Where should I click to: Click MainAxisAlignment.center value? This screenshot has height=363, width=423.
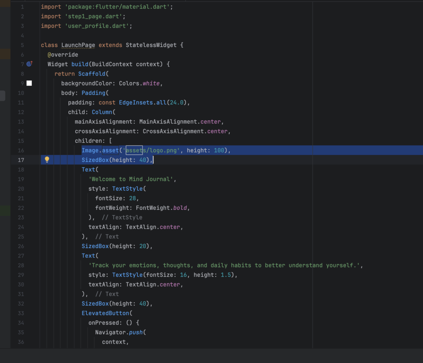(x=180, y=122)
